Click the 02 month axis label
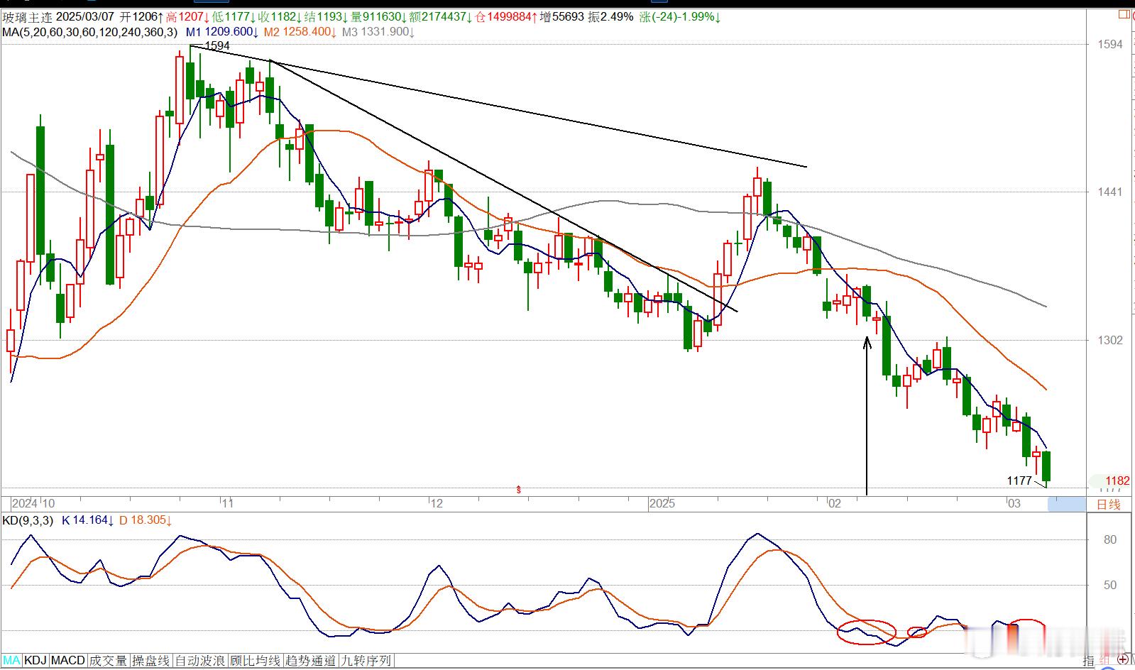Screen dimensions: 1135x670 834,504
